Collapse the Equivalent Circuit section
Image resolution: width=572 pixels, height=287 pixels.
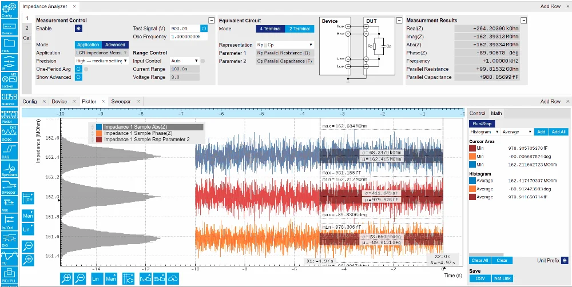point(399,21)
